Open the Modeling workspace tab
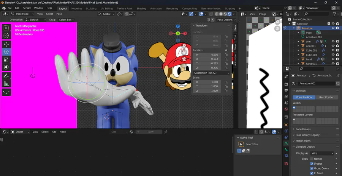This screenshot has width=342, height=176. pyautogui.click(x=76, y=8)
